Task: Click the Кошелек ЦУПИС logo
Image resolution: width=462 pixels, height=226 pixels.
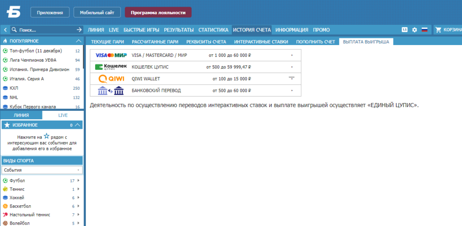Action: coord(111,67)
